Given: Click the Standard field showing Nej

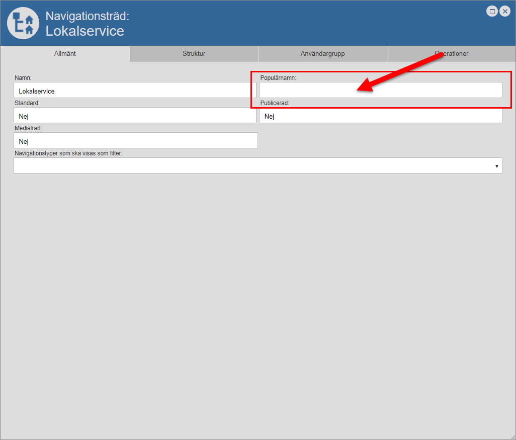Looking at the screenshot, I should (135, 116).
